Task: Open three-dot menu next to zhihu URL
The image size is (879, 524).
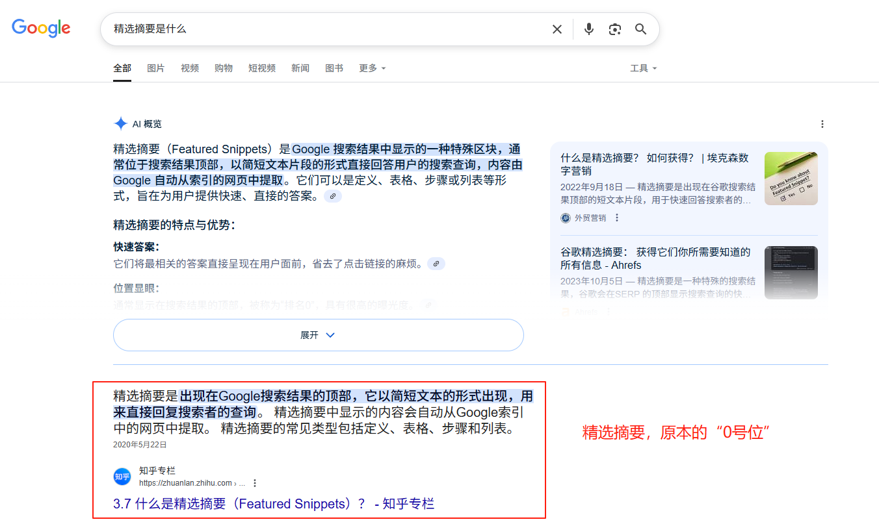Action: [255, 483]
